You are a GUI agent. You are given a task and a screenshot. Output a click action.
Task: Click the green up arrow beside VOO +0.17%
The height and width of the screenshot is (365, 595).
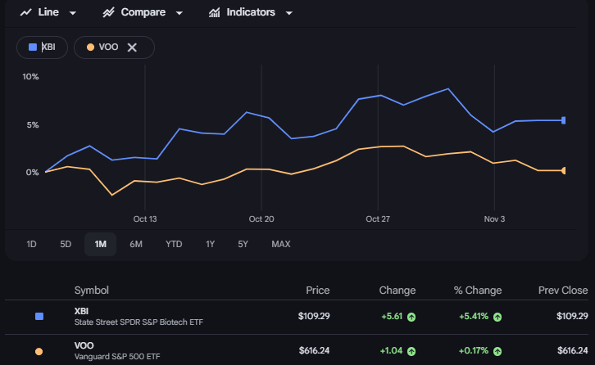coord(497,351)
